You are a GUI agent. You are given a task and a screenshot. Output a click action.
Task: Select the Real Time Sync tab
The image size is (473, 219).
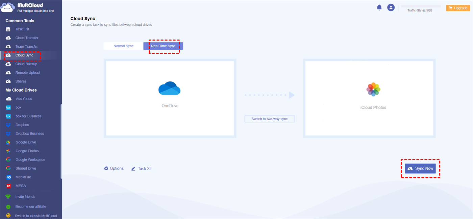click(163, 46)
